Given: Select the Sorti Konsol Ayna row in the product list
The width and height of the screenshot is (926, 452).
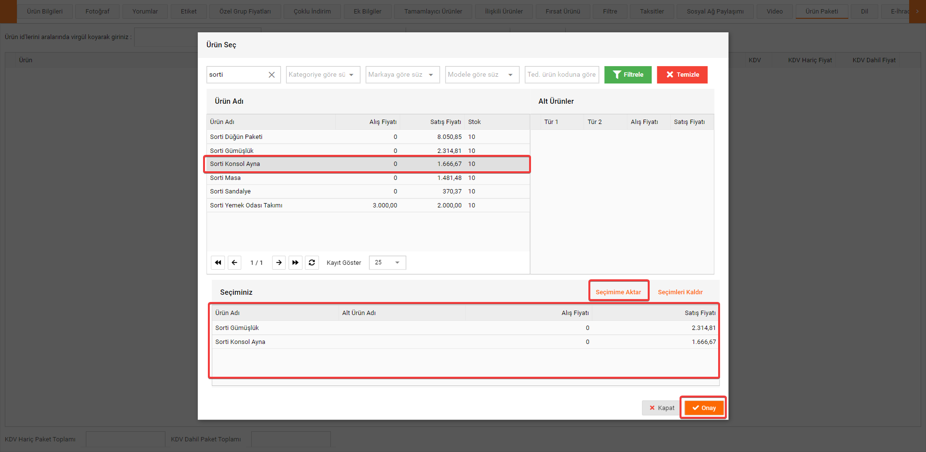Looking at the screenshot, I should click(368, 164).
